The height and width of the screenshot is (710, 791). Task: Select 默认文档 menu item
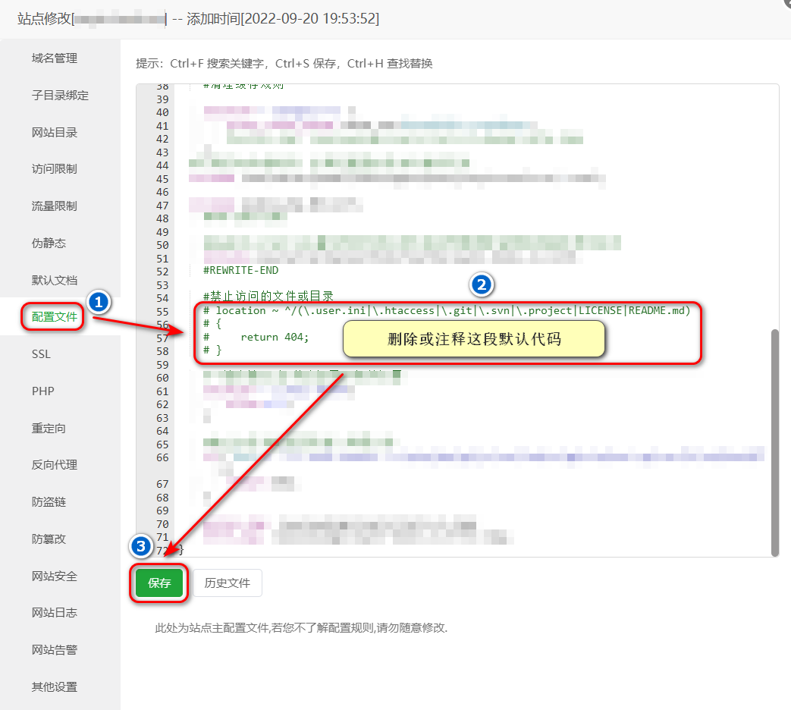pyautogui.click(x=55, y=280)
